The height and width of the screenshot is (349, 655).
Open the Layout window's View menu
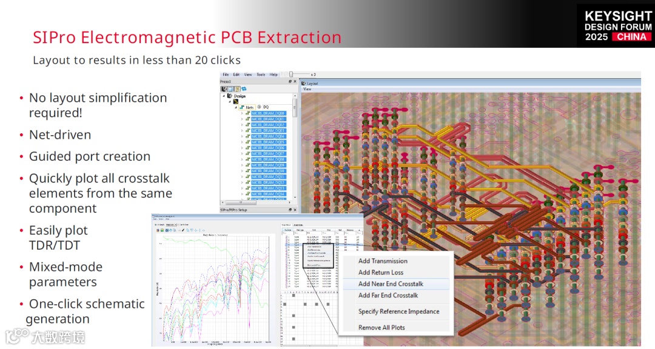pos(307,89)
